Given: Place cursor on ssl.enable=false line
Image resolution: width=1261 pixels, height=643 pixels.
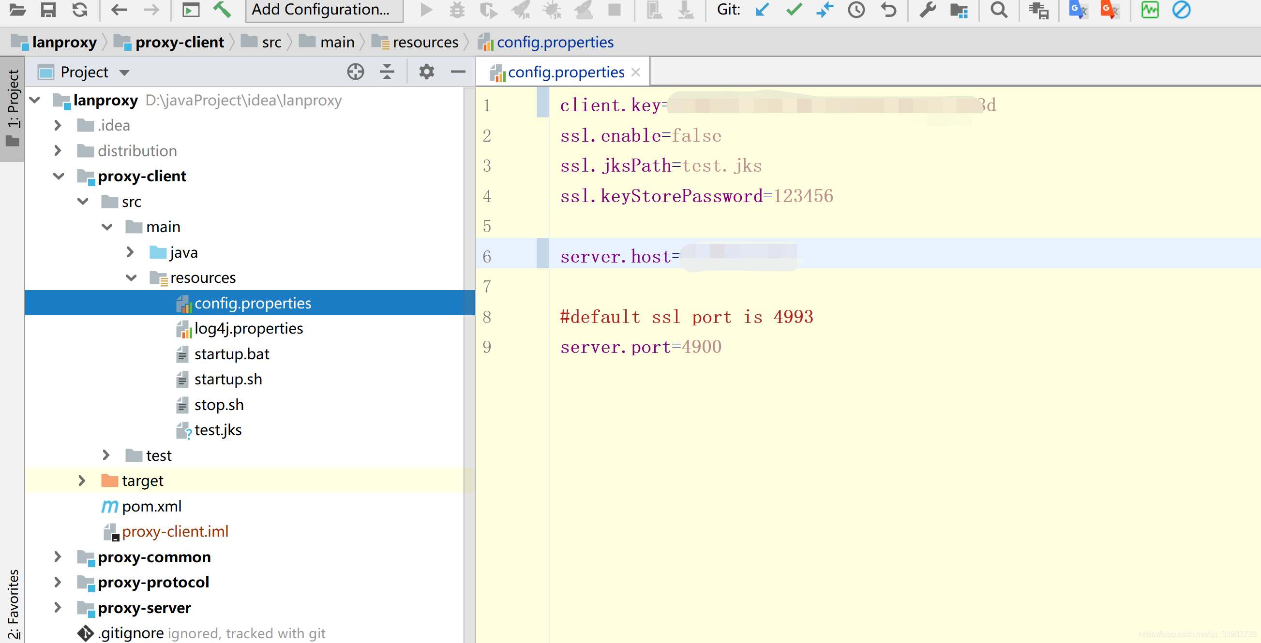Looking at the screenshot, I should (641, 136).
